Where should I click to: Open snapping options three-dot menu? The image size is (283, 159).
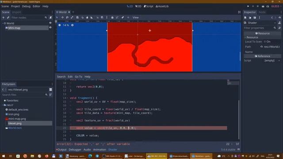pyautogui.click(x=107, y=18)
